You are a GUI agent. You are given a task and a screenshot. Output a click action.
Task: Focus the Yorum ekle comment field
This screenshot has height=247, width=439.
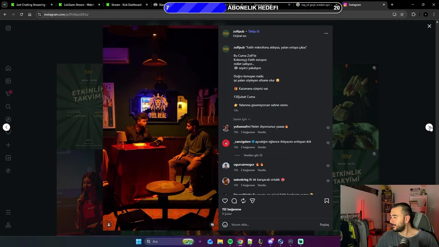click(x=274, y=225)
